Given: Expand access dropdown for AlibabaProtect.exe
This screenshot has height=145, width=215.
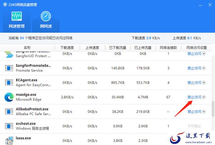Looking at the screenshot, I should 204,112.
